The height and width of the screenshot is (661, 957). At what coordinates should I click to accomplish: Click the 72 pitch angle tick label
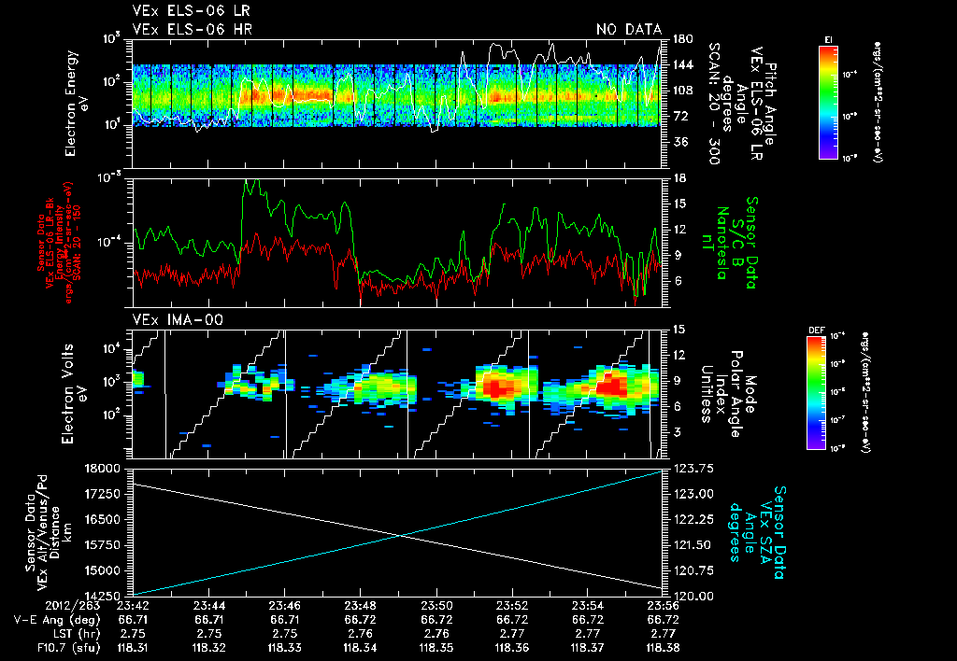pos(679,116)
